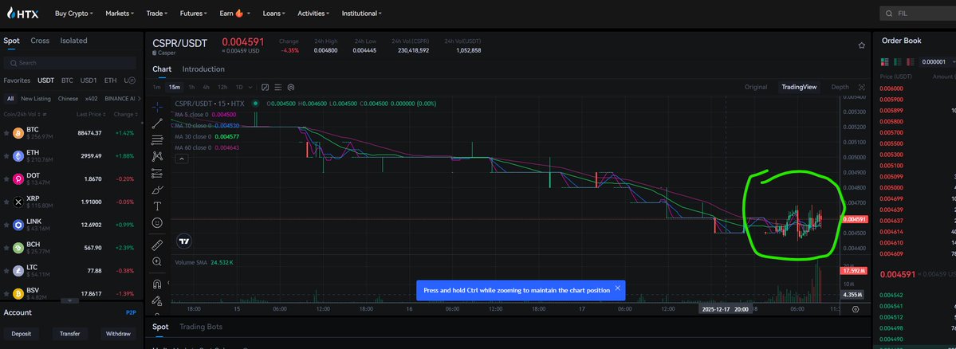Select the zoom in tool
This screenshot has height=349, width=956.
(157, 261)
